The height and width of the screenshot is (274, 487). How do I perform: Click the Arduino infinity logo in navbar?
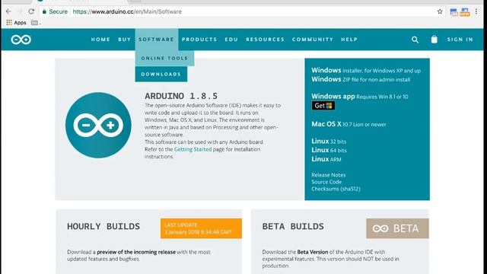point(21,40)
